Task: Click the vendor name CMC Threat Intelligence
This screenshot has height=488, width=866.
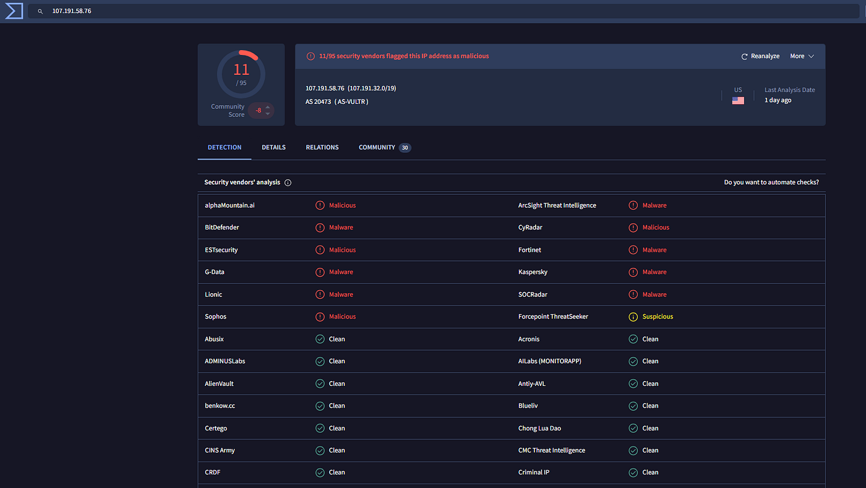Action: point(552,450)
